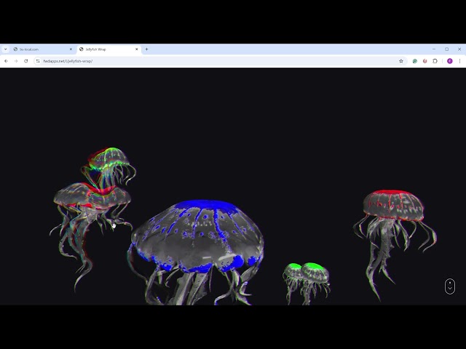Focus the address bar URL field
The image size is (466, 349).
[218, 61]
